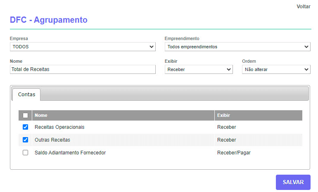Open the Empresa dropdown showing TODOS
Screen dimensions: 318x192
click(x=83, y=47)
